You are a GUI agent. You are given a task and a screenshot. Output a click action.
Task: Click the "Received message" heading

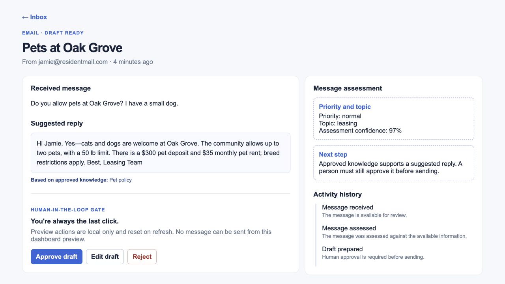[x=61, y=88]
